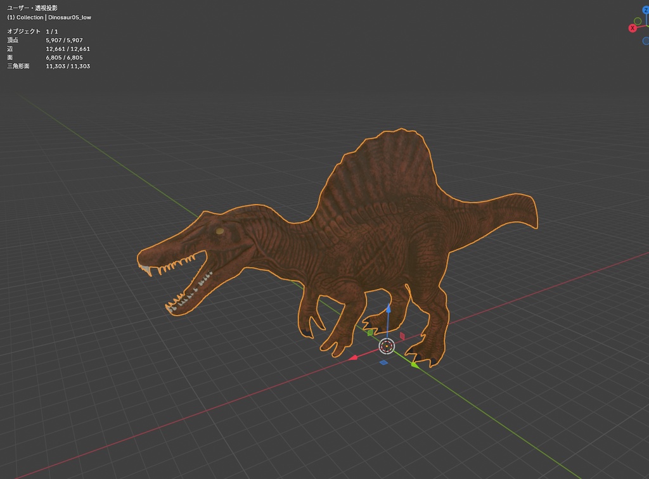Click the edge count '12,661 / 12,661'

pos(68,49)
